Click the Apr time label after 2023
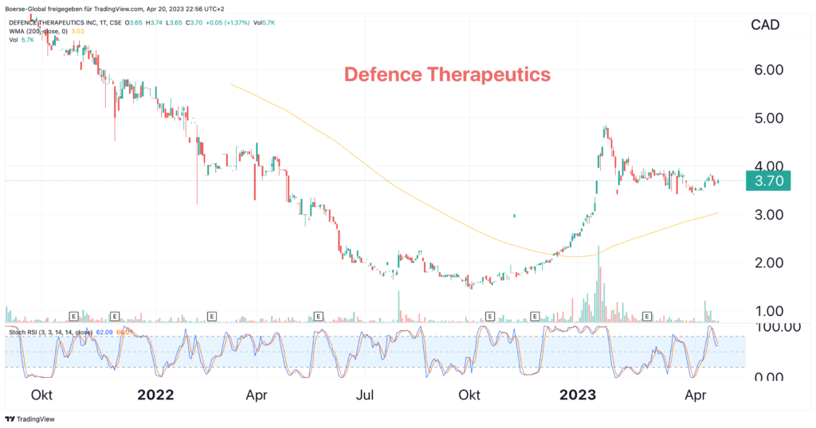The height and width of the screenshot is (428, 816). [x=695, y=395]
